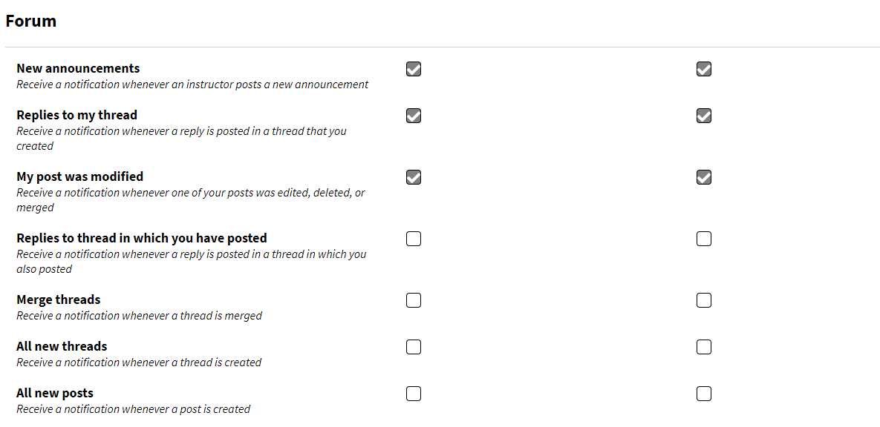
Task: Click the All new threads description text
Action: pos(139,362)
